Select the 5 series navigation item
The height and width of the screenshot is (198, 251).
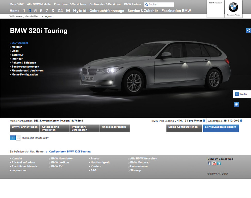tap(35, 11)
